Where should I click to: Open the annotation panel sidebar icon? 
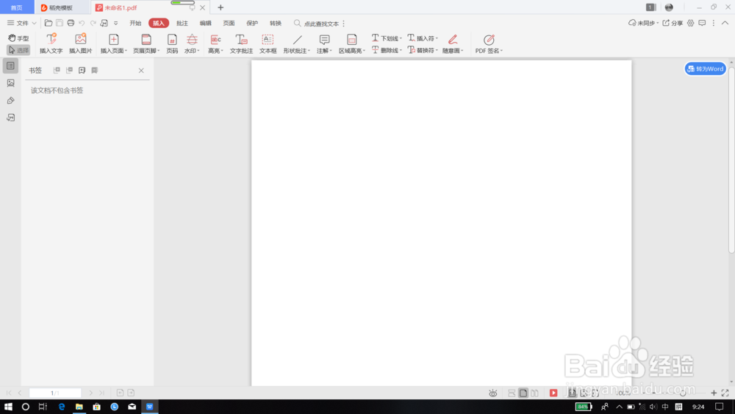(x=11, y=100)
